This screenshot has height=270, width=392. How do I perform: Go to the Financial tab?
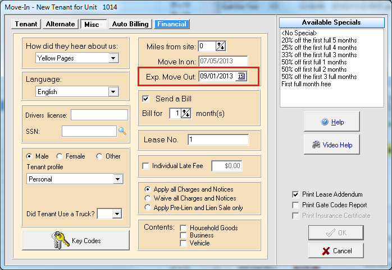pos(171,24)
